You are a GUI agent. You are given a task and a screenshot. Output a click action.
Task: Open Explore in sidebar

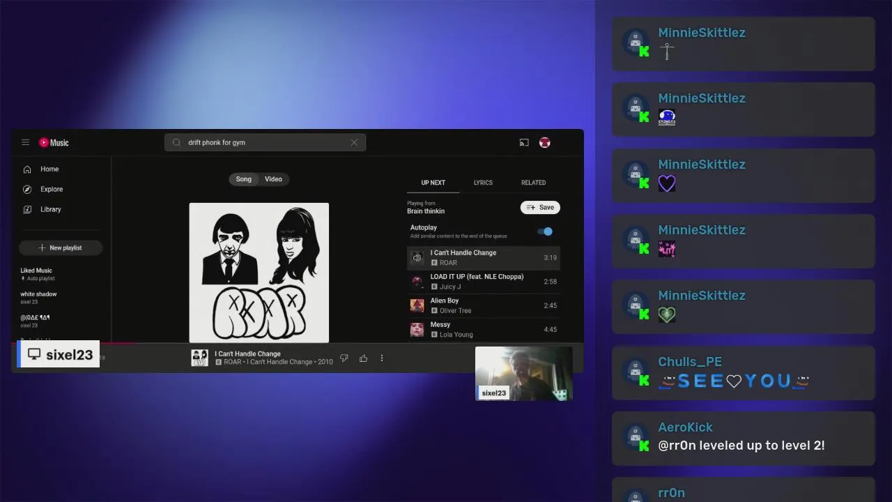pos(52,190)
